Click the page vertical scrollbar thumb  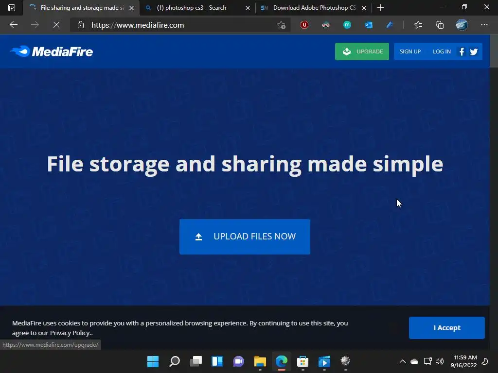[x=494, y=51]
